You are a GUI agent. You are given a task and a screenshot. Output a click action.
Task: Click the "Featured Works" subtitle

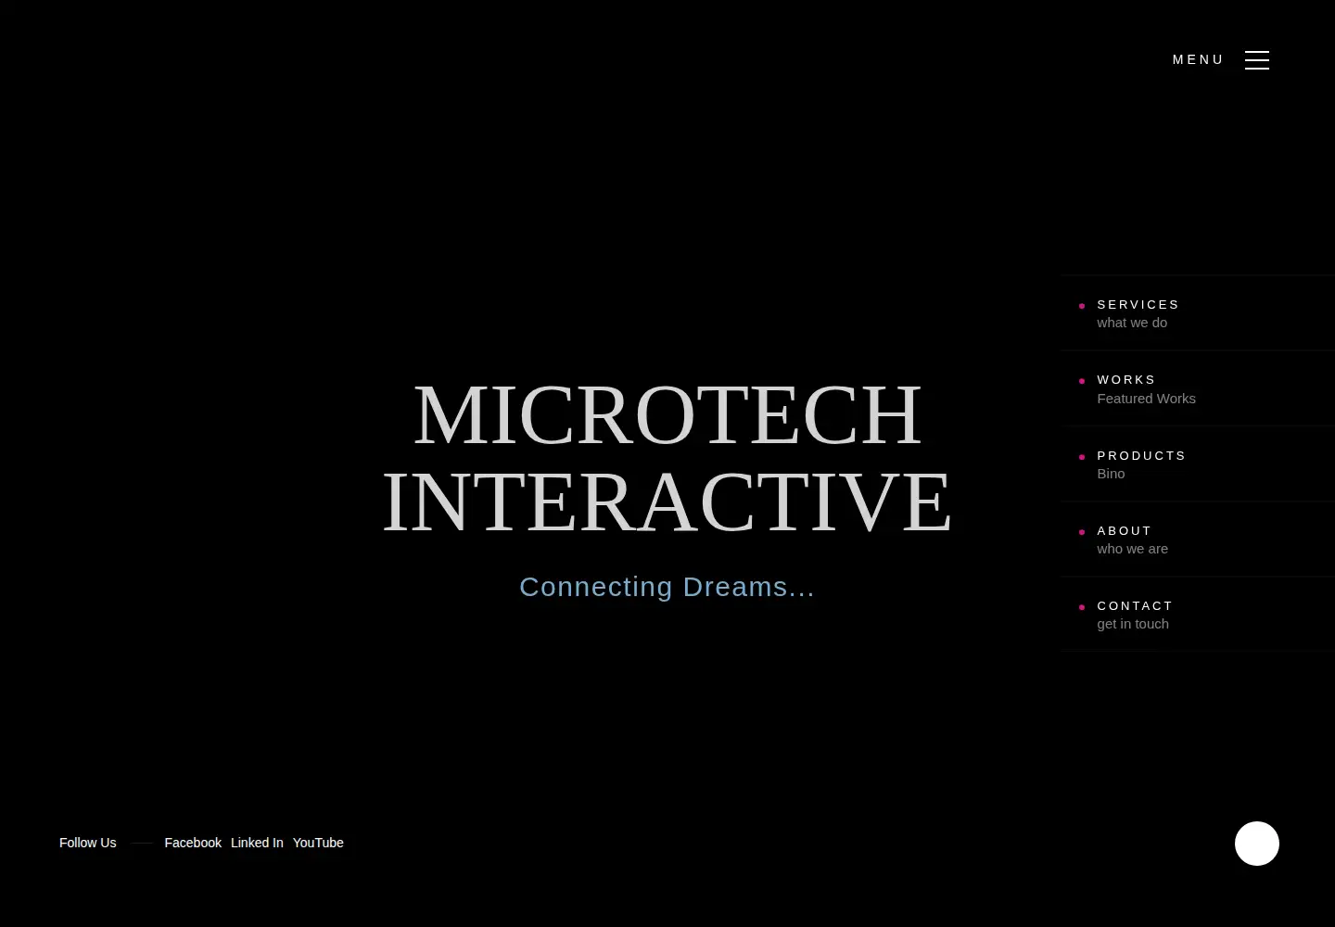point(1146,399)
